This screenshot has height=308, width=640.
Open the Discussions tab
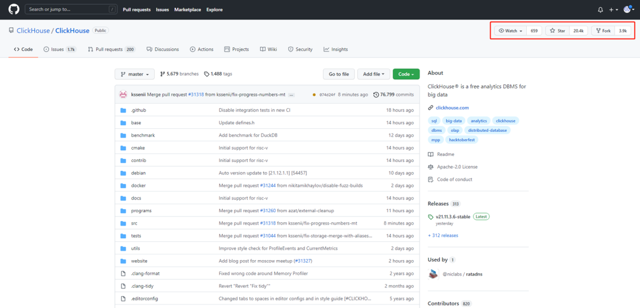coord(163,49)
